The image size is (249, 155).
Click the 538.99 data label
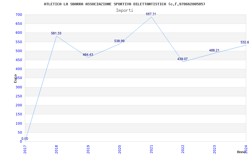click(x=119, y=41)
